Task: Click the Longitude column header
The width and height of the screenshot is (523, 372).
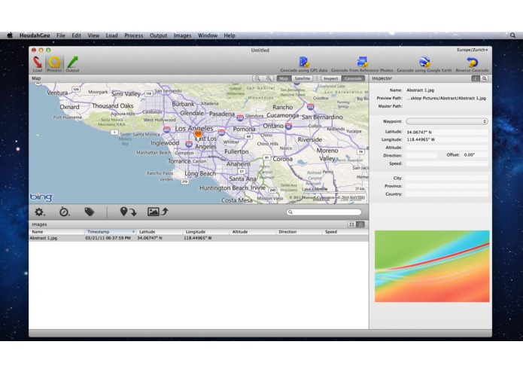Action: click(206, 231)
